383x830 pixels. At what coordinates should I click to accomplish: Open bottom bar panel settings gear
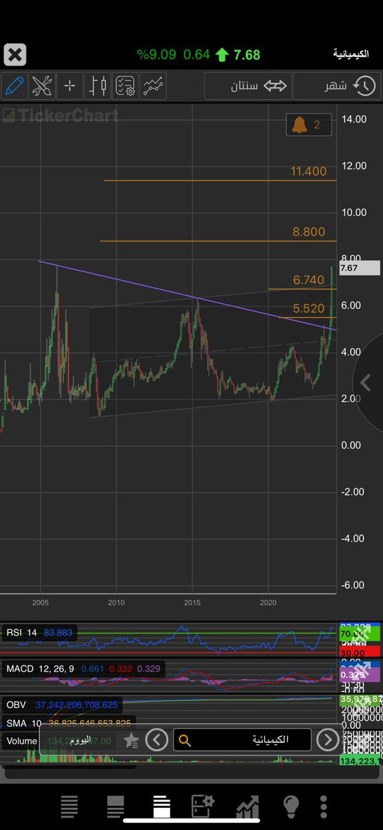click(203, 806)
